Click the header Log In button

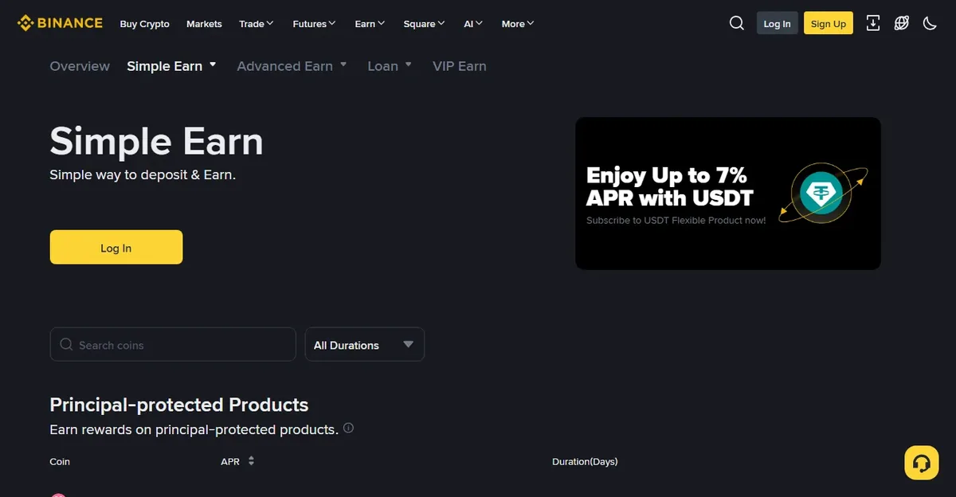[x=777, y=23]
